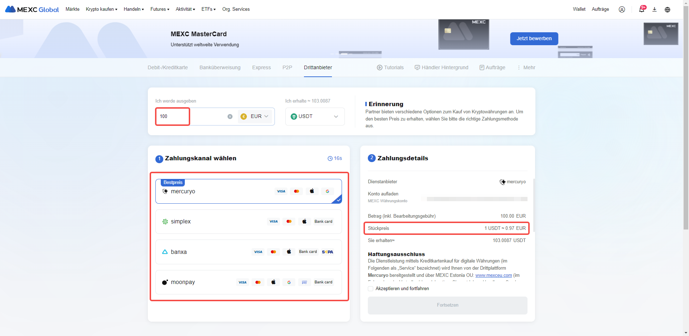Click the download app icon
The image size is (689, 336).
[x=654, y=9]
